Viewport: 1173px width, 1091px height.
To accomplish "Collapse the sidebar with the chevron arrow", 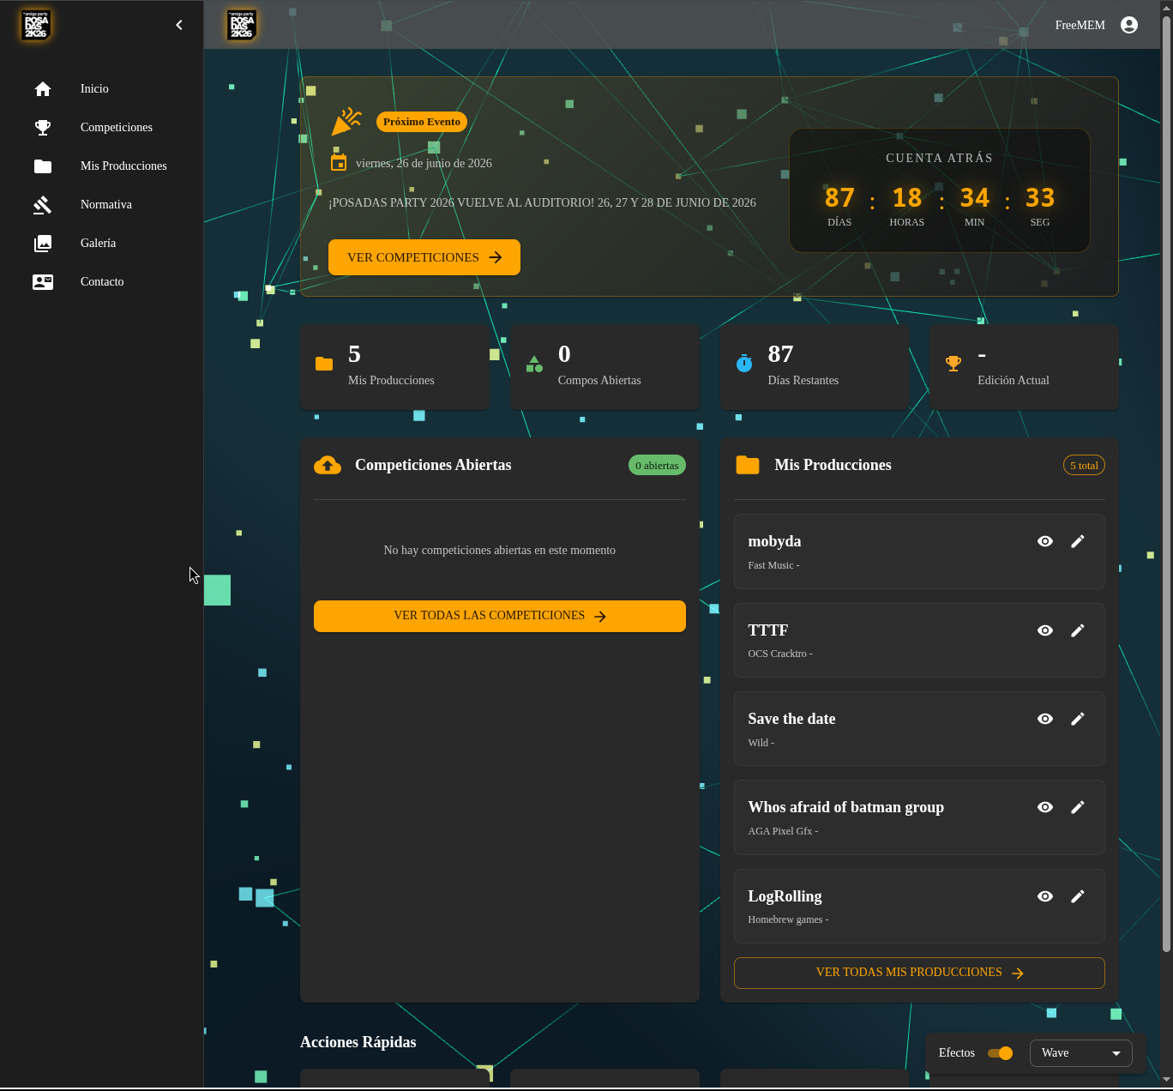I will pyautogui.click(x=179, y=25).
